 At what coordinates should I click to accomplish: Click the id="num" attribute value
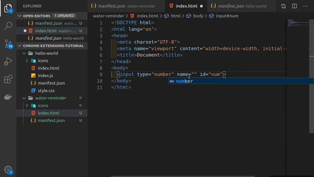pyautogui.click(x=215, y=74)
